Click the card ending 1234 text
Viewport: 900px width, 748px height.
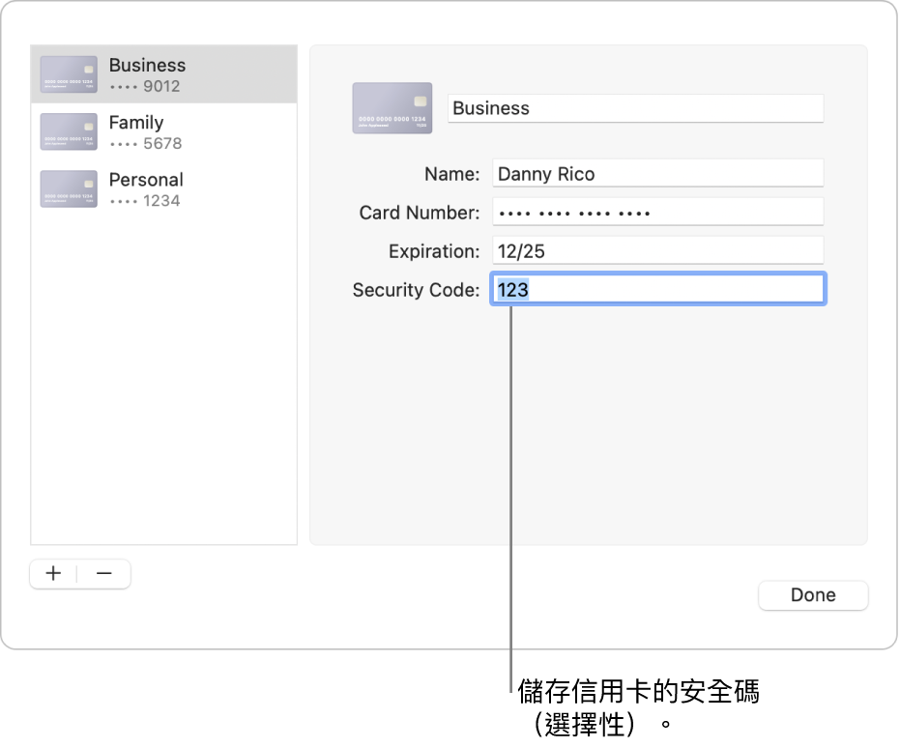[x=145, y=201]
